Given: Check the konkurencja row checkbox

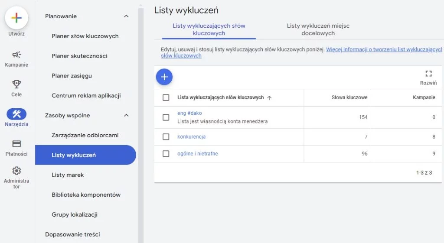Looking at the screenshot, I should 166,137.
